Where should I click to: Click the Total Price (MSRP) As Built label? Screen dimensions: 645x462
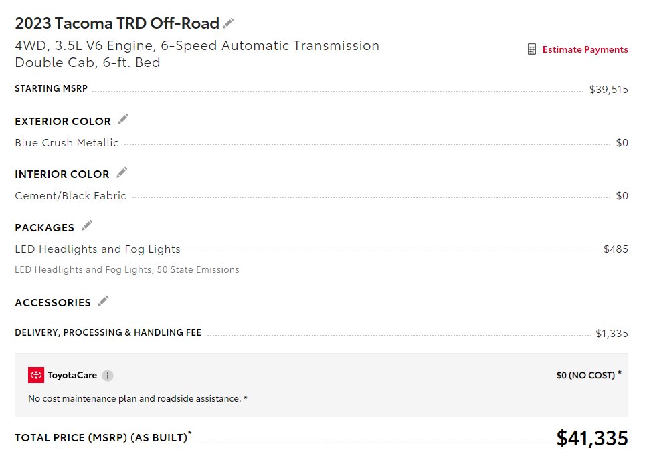[x=103, y=437]
